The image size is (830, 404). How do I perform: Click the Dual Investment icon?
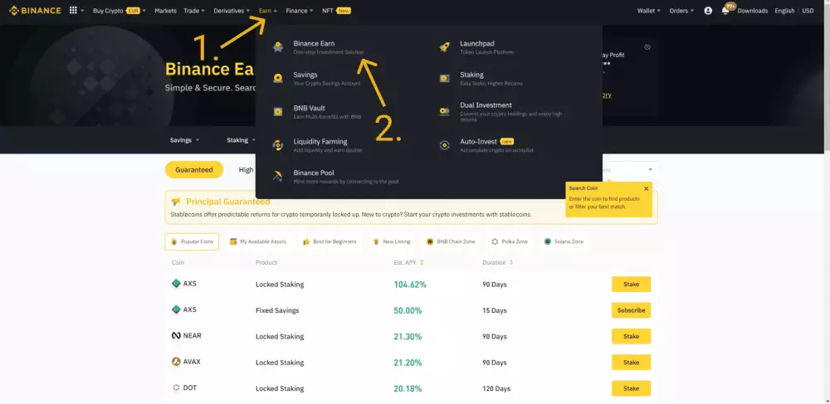pyautogui.click(x=445, y=111)
